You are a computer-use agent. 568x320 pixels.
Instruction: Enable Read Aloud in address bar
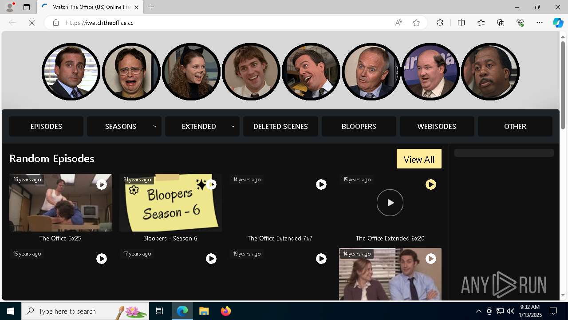click(398, 23)
